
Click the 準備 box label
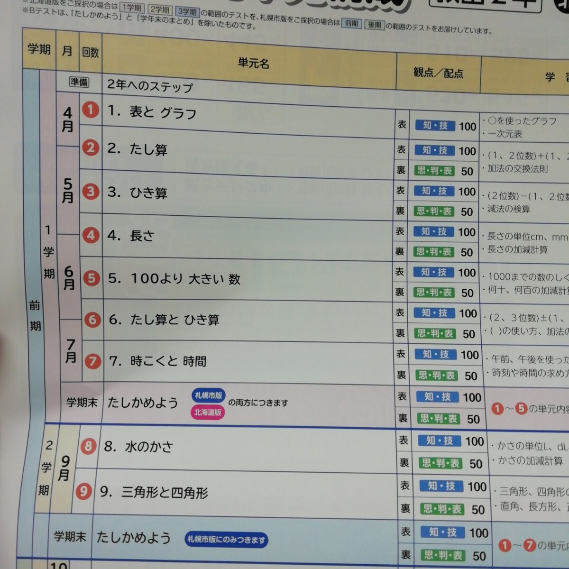[79, 82]
